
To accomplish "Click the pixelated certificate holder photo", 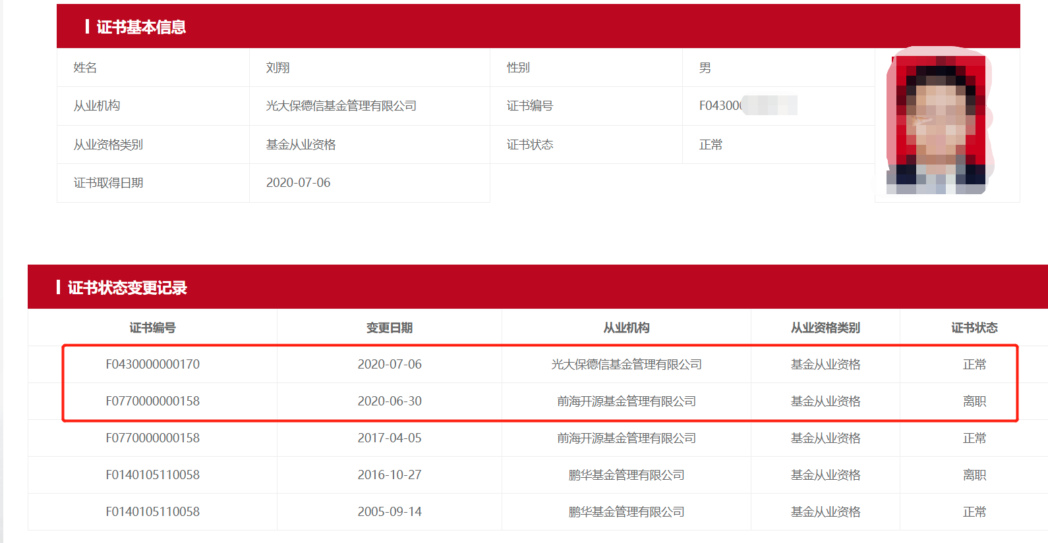I will tap(939, 122).
